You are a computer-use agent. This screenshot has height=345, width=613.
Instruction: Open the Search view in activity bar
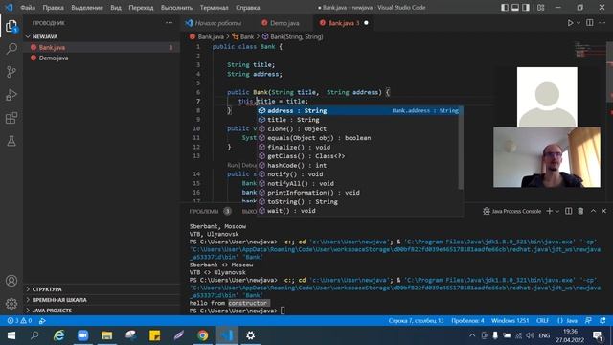11,49
